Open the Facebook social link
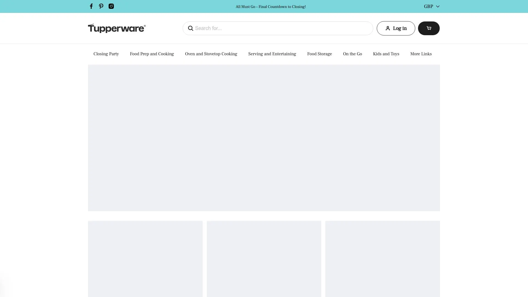The image size is (528, 297). coord(91,6)
